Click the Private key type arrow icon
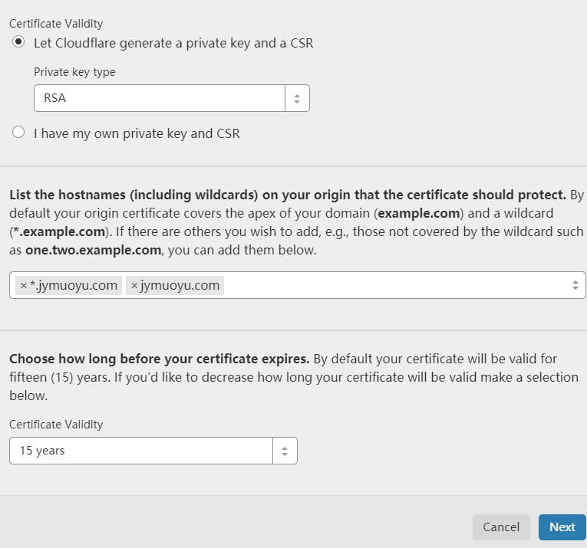 click(297, 98)
